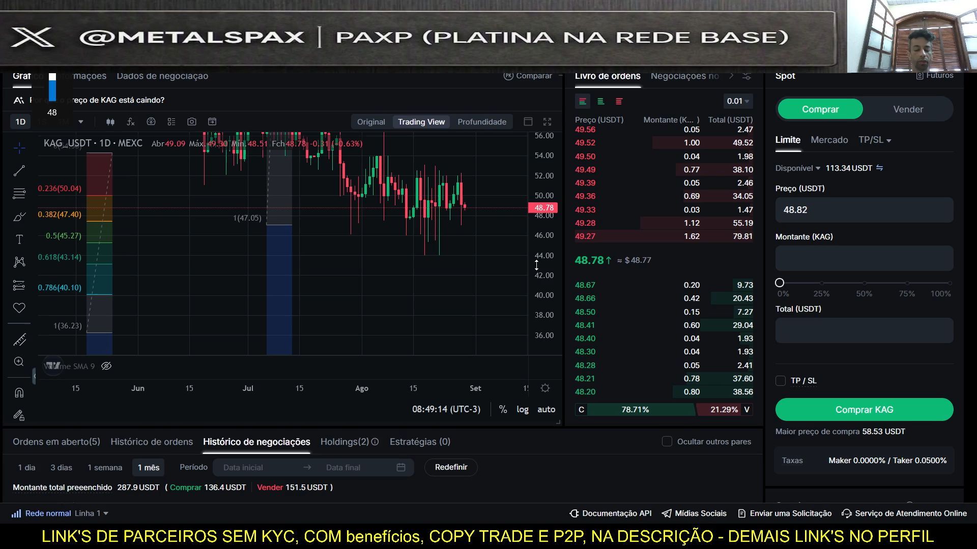Open the chart timezone 08:49:14 (UTC-3) menu

(446, 410)
